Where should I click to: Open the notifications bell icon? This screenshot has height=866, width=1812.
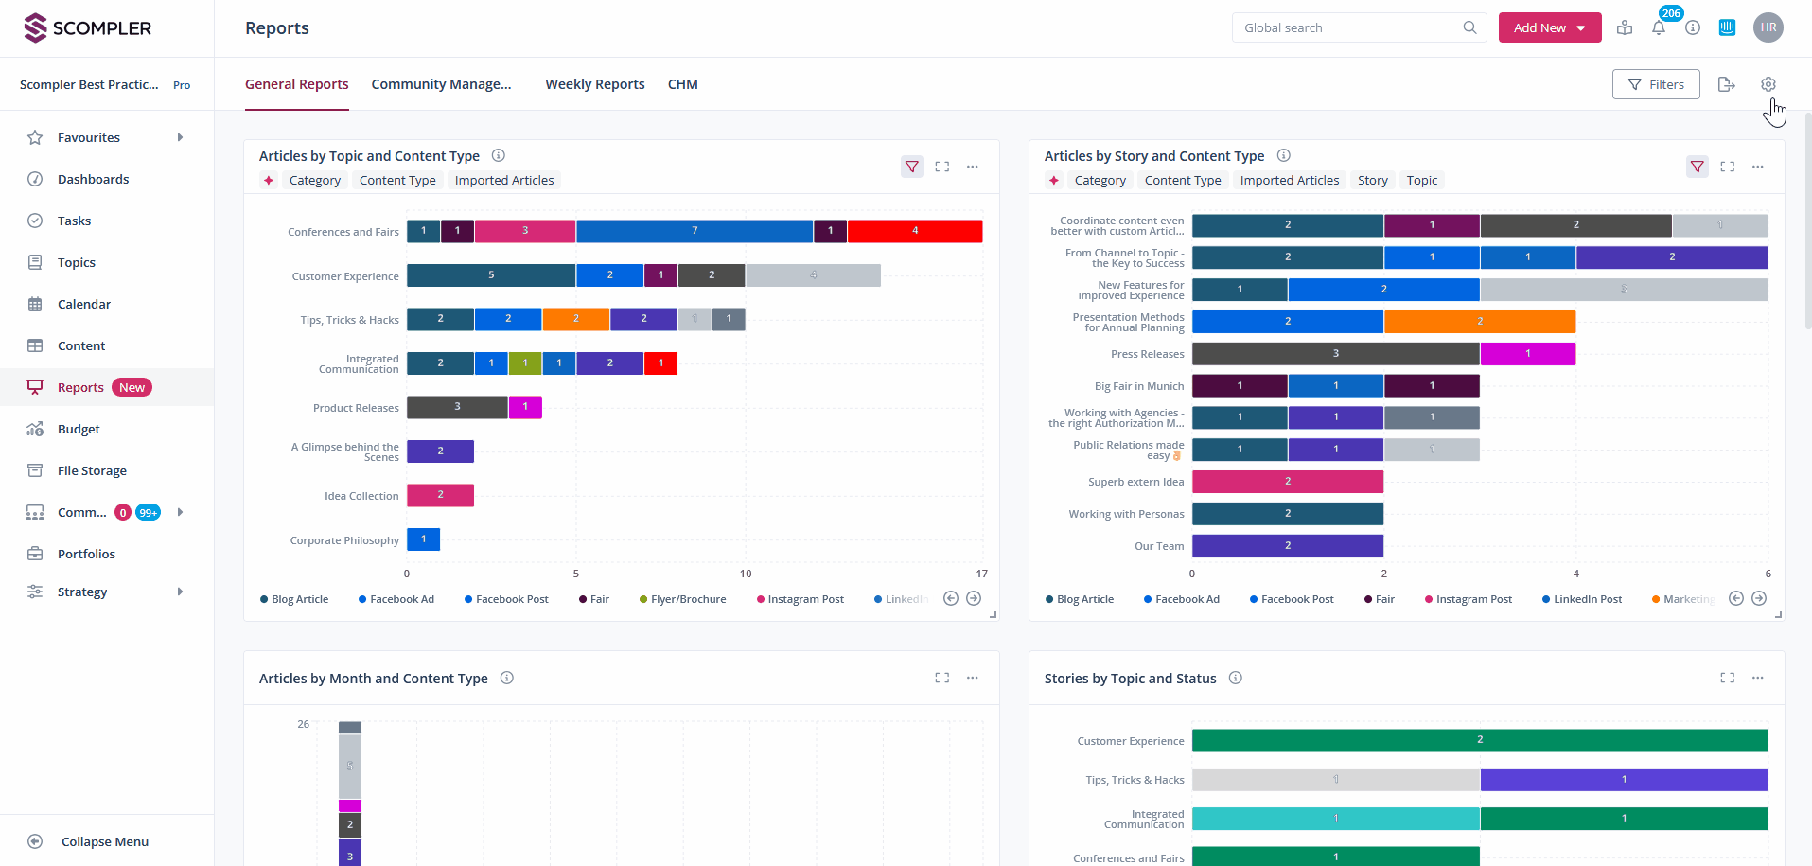coord(1659,28)
